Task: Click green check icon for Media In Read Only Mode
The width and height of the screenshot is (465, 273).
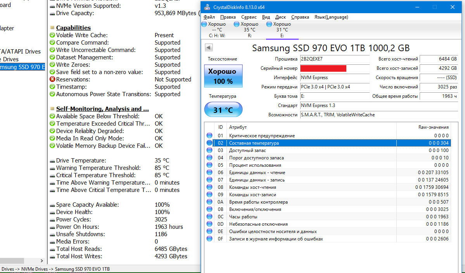Action: point(52,138)
